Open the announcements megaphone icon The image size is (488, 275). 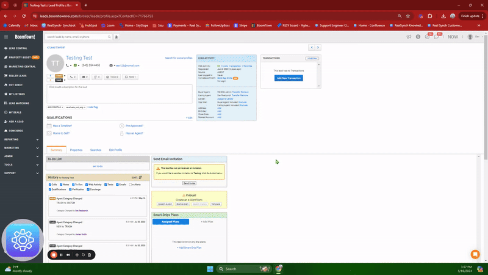[409, 37]
